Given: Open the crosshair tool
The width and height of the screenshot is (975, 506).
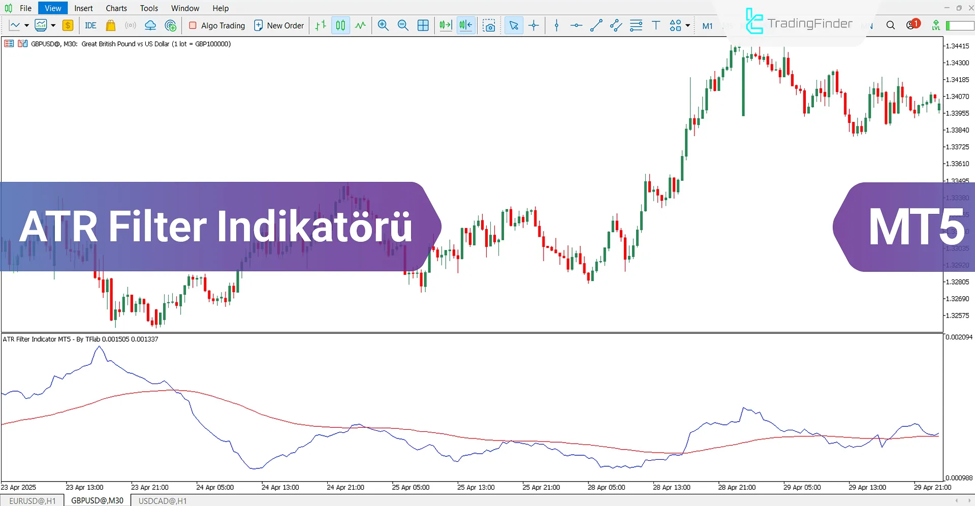Looking at the screenshot, I should click(x=533, y=25).
